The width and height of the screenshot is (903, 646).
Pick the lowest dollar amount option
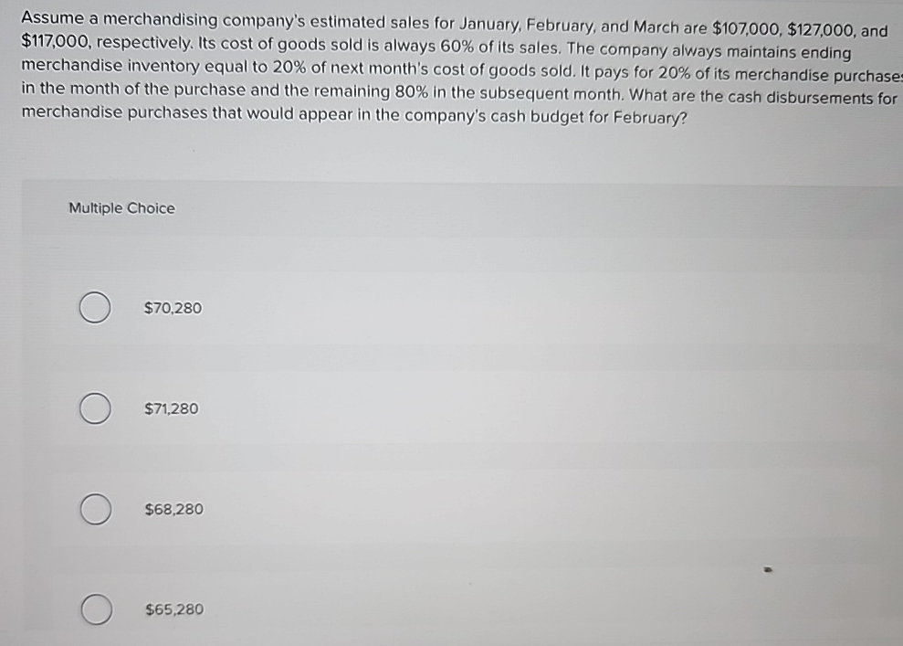pos(173,609)
